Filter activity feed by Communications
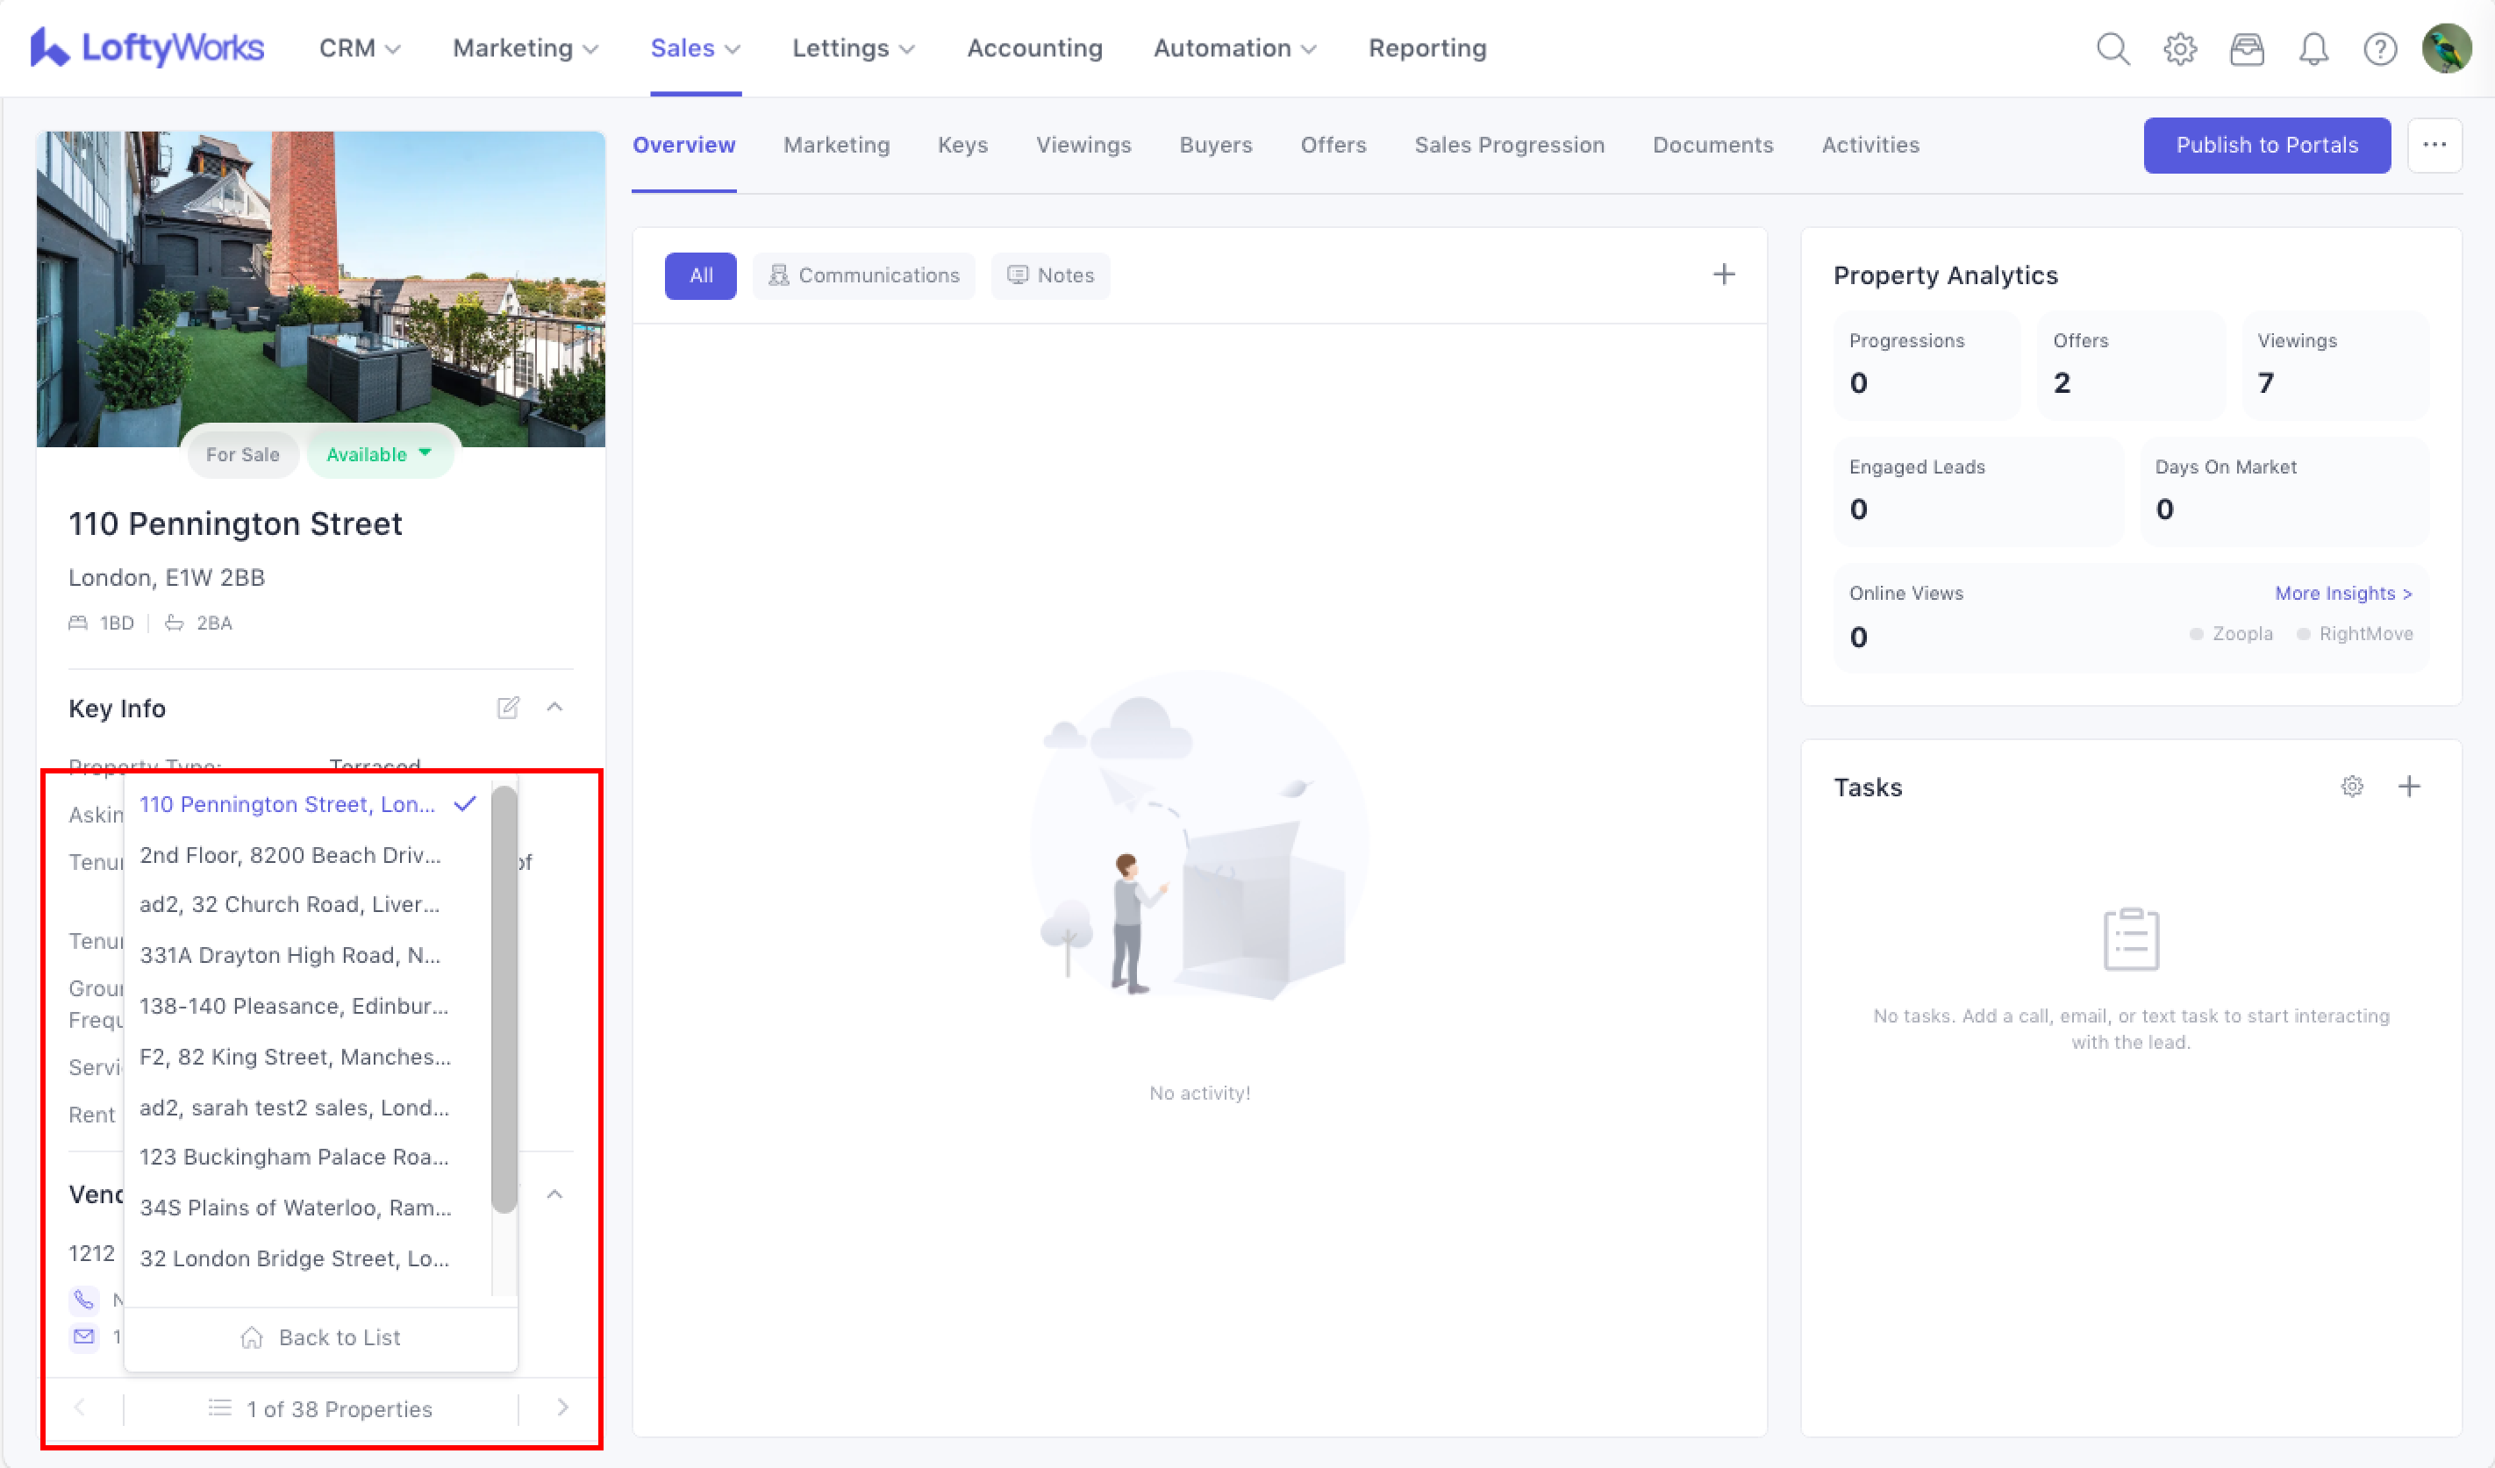 click(863, 275)
